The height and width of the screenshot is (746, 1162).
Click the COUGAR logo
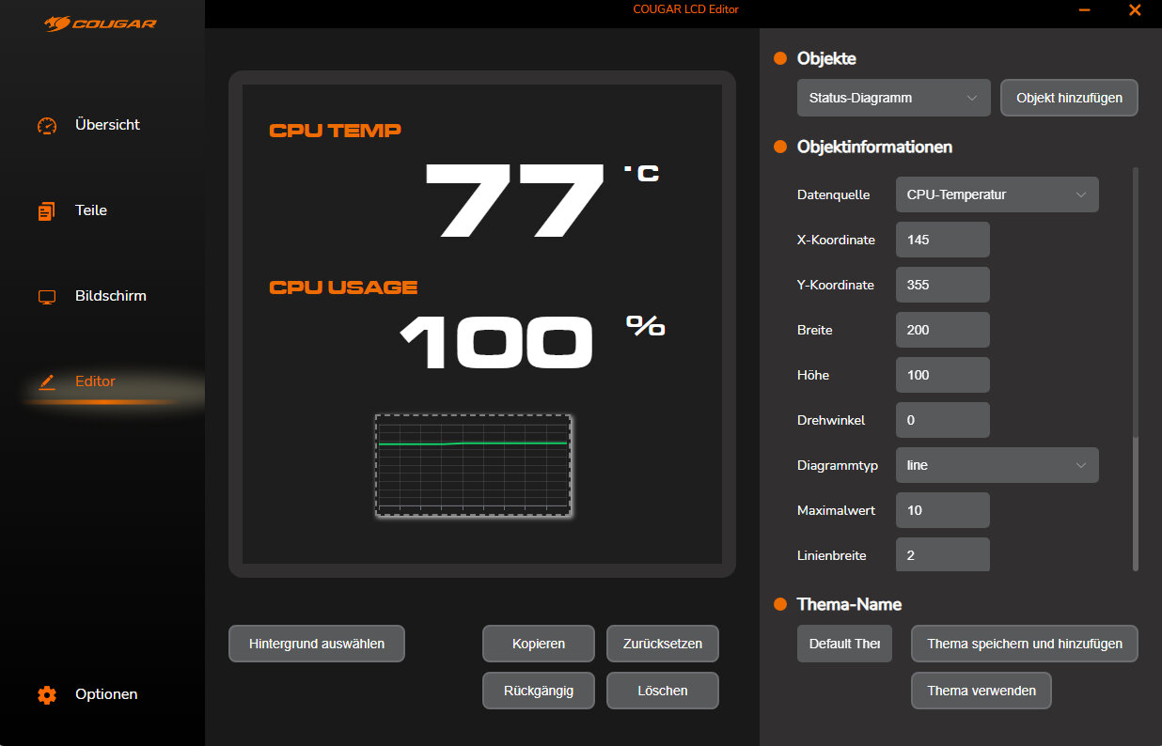[x=101, y=23]
